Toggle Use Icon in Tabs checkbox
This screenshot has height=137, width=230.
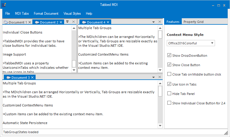[169, 84]
